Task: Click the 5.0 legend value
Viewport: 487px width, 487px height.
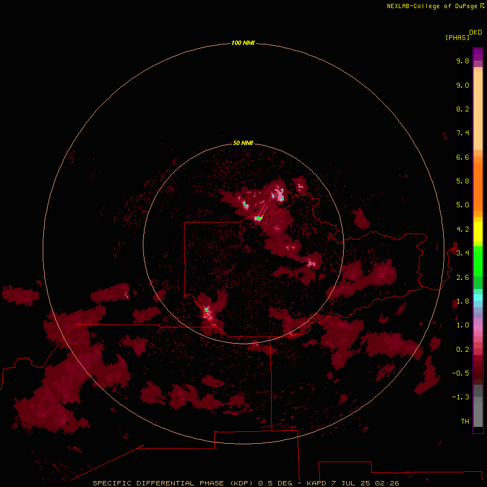Action: [463, 205]
